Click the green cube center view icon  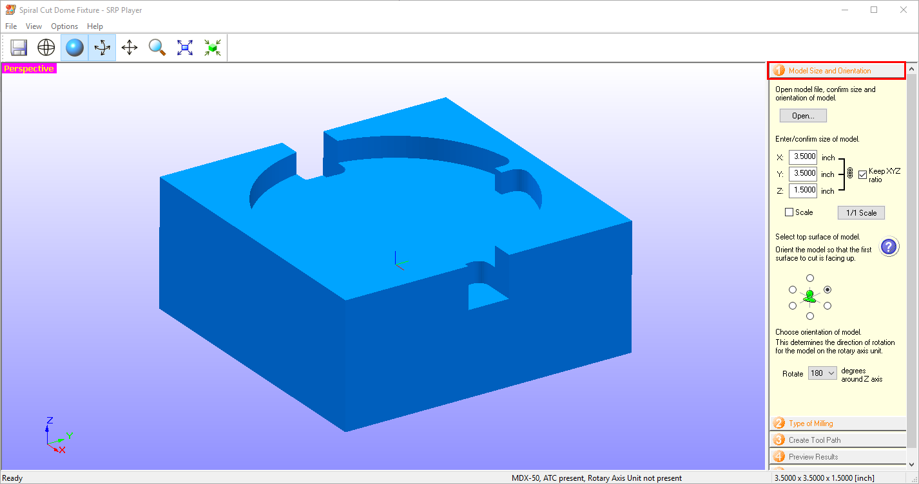[x=213, y=48]
